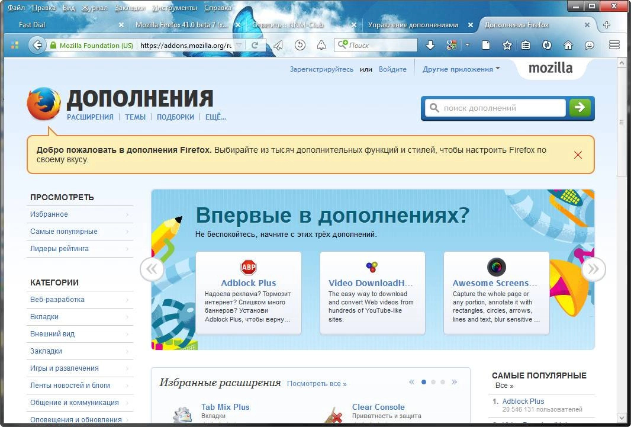Screen dimensions: 631x427
Task: Open the Файл menu
Action: 17,8
